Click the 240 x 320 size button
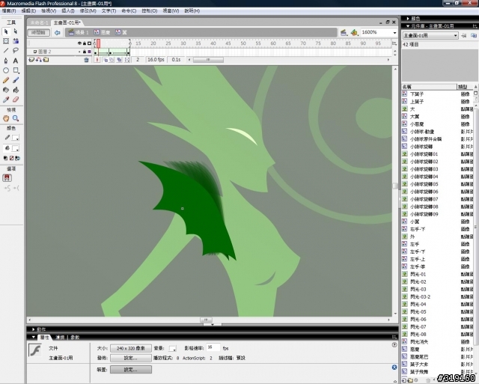Viewport: 479px width, 384px height. pos(131,348)
